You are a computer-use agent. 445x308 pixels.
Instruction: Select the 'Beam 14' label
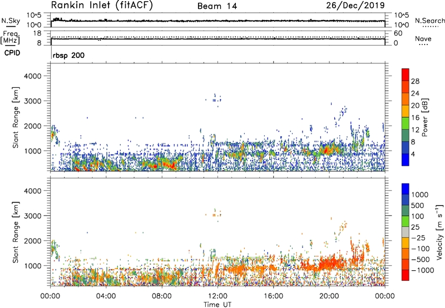[217, 6]
